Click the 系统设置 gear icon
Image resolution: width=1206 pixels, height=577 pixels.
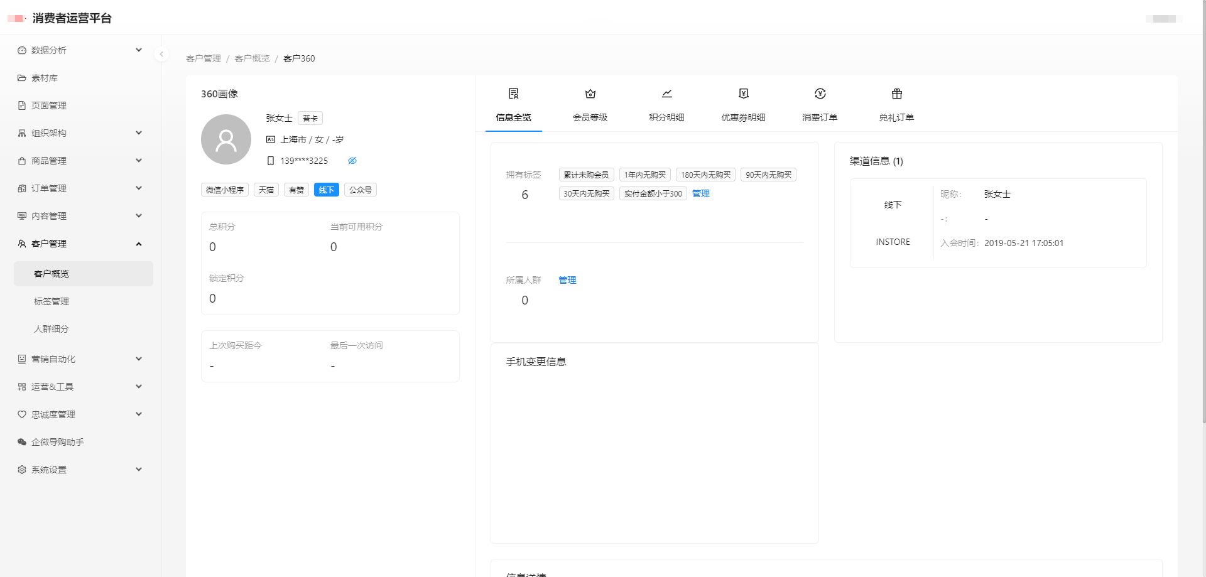[22, 470]
